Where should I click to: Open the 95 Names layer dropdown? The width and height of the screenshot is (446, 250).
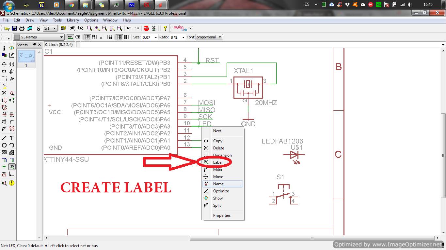coord(39,37)
